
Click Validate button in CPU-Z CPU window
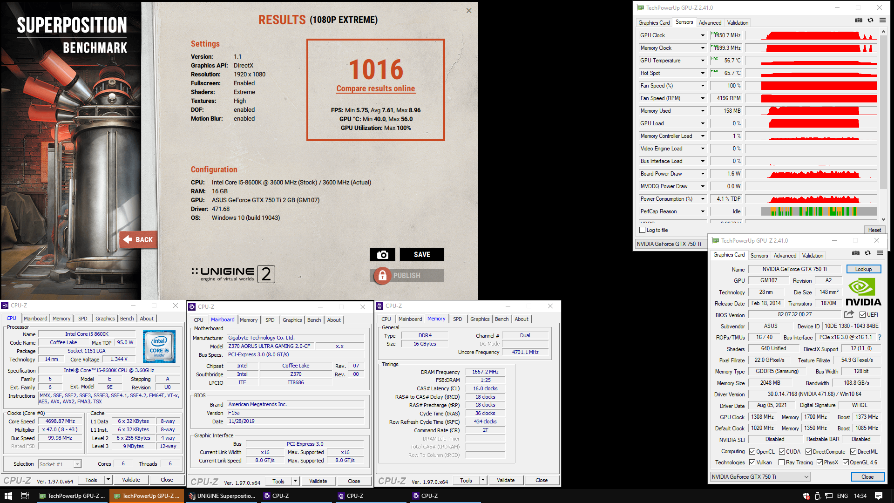(131, 480)
